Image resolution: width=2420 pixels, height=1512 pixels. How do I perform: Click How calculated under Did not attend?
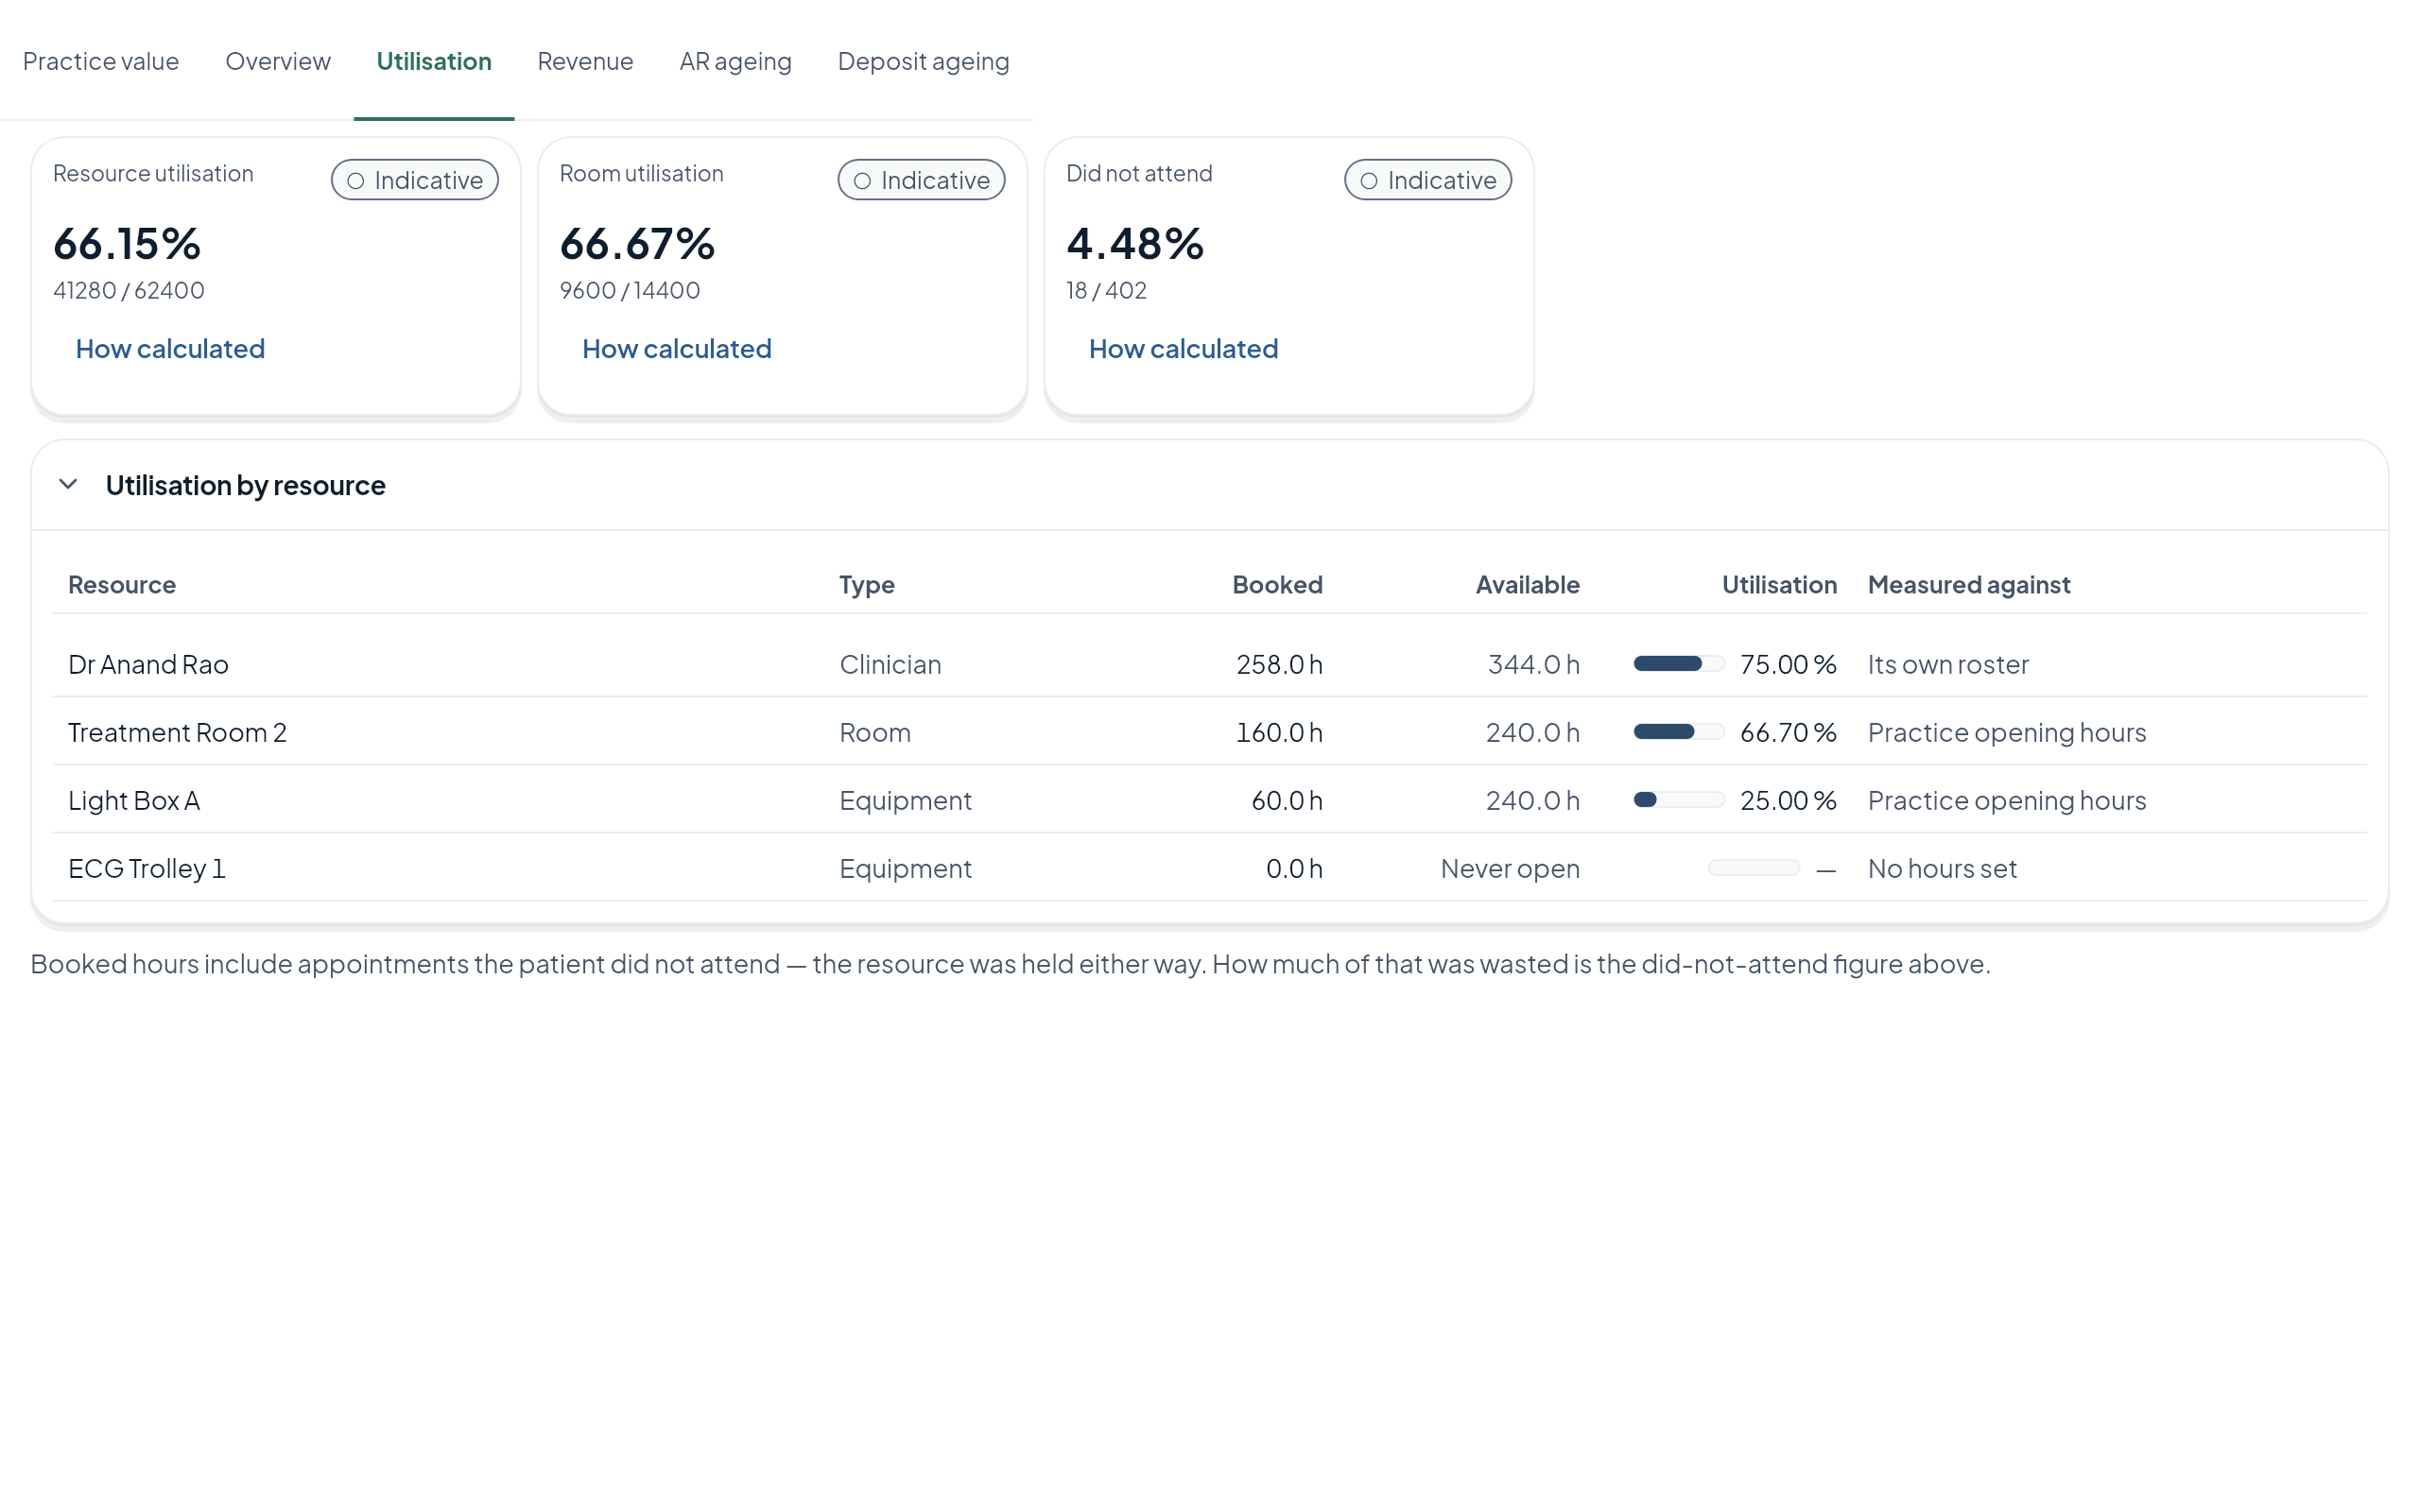click(1183, 349)
